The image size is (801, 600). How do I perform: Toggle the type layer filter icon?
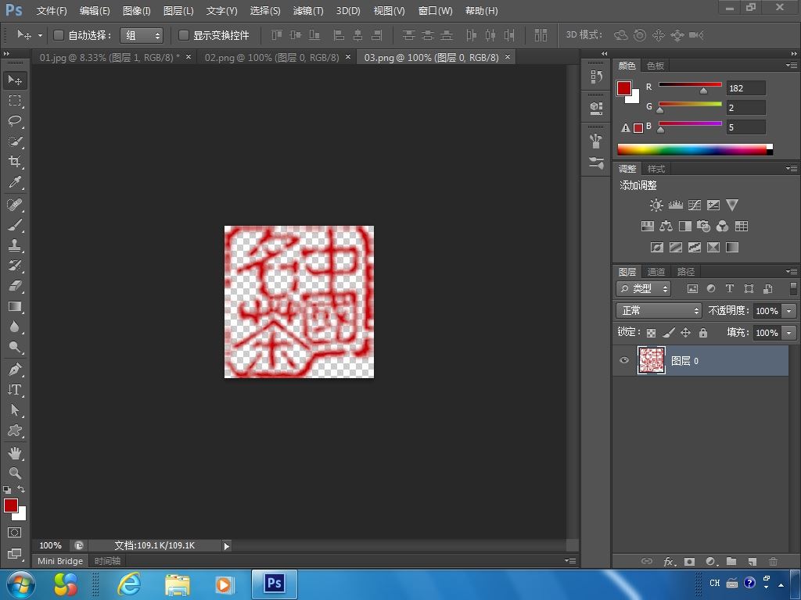pyautogui.click(x=730, y=289)
